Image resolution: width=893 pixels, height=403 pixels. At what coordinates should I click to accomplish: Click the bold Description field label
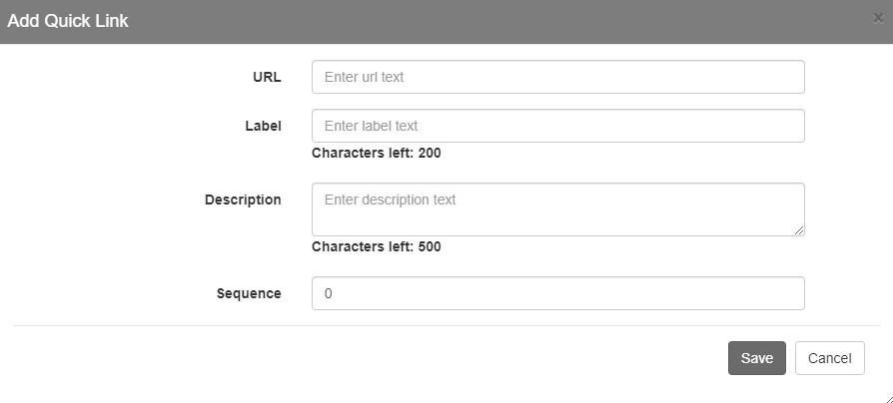(x=243, y=201)
